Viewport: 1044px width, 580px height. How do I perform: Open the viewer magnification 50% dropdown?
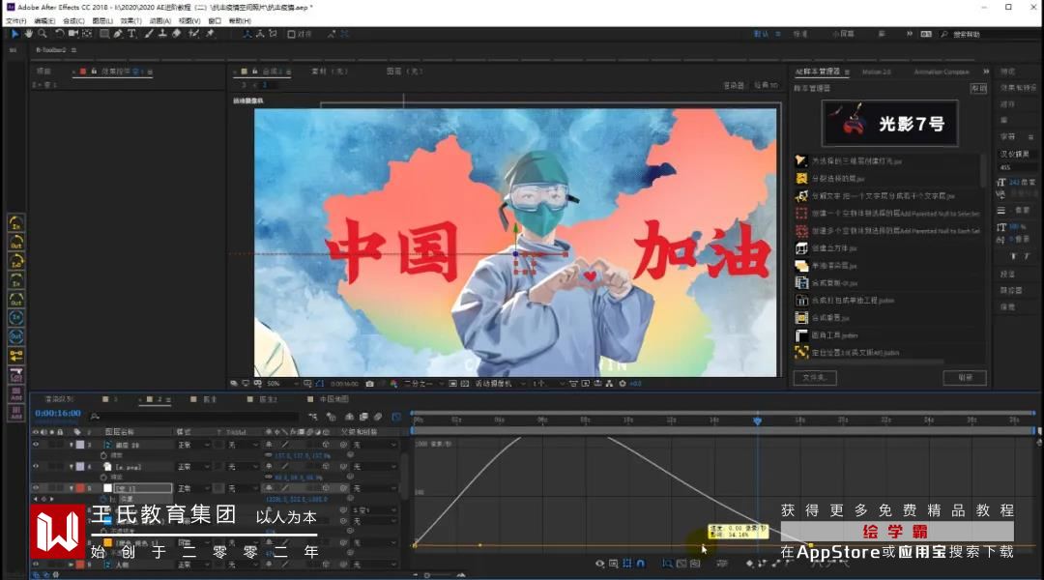281,384
